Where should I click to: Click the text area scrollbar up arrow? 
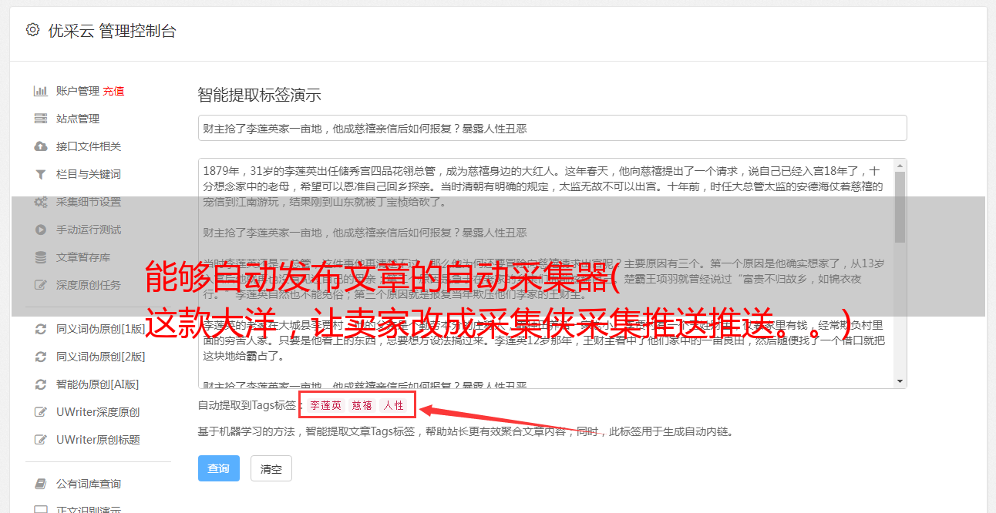click(x=900, y=166)
